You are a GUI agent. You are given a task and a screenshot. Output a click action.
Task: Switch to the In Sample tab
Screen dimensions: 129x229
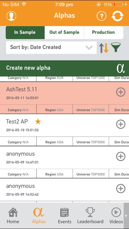(x=25, y=33)
